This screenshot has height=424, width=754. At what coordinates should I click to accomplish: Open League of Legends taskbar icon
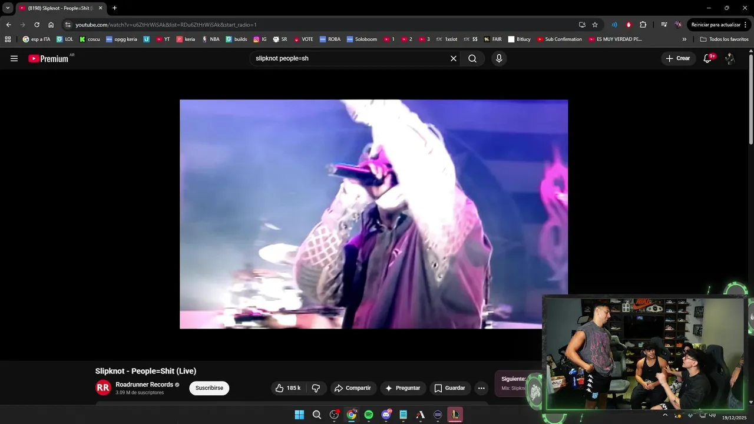point(455,415)
